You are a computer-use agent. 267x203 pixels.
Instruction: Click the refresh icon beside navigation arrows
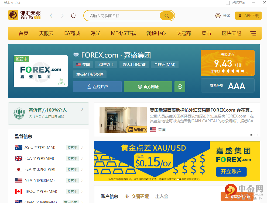tap(73, 16)
